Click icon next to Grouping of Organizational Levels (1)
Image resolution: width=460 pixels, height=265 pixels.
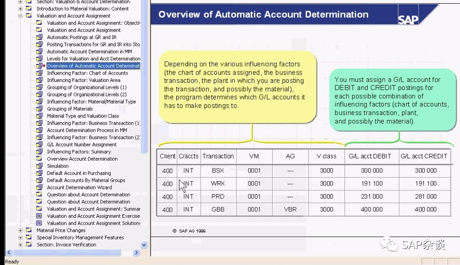[x=39, y=87]
